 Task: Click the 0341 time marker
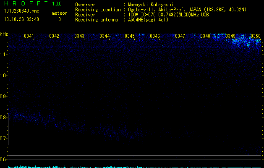(29, 36)
